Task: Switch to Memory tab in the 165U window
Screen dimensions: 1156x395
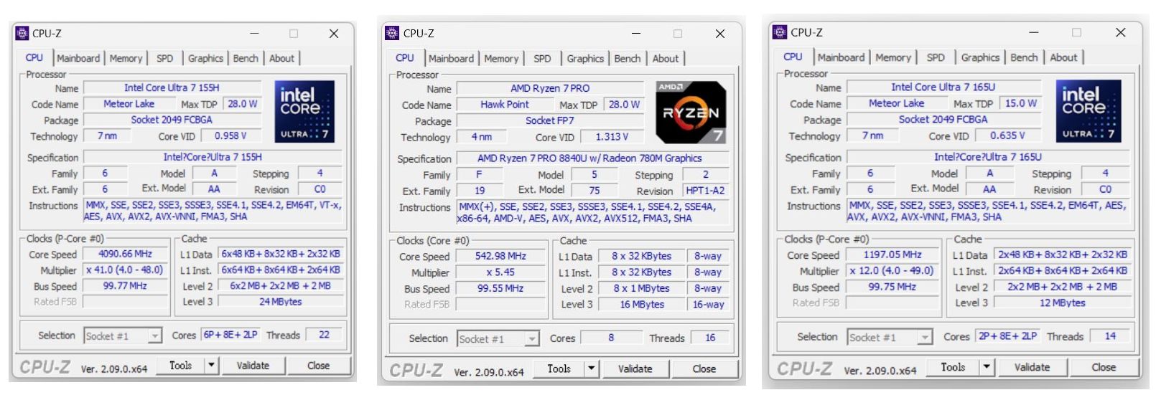Action: [892, 57]
